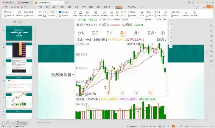Click the Replace Picture icon beside Multi-image Carousel

(19, 12)
